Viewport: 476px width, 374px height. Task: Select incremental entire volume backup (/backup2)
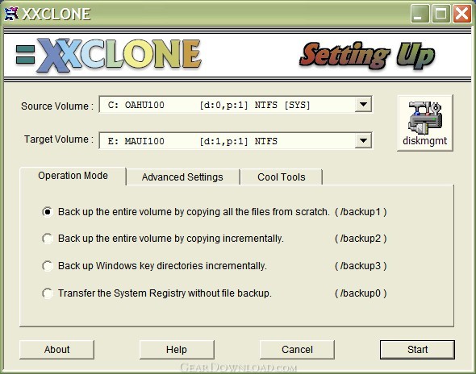(x=48, y=239)
